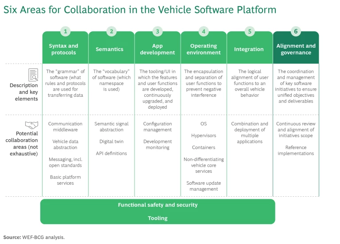Click the document magnifier icon beside Description
Image resolution: width=340 pixels, height=244 pixels.
click(x=34, y=75)
